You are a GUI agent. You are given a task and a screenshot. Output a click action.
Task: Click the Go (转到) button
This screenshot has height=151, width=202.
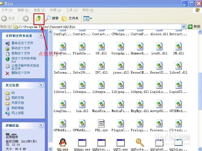[x=194, y=27]
